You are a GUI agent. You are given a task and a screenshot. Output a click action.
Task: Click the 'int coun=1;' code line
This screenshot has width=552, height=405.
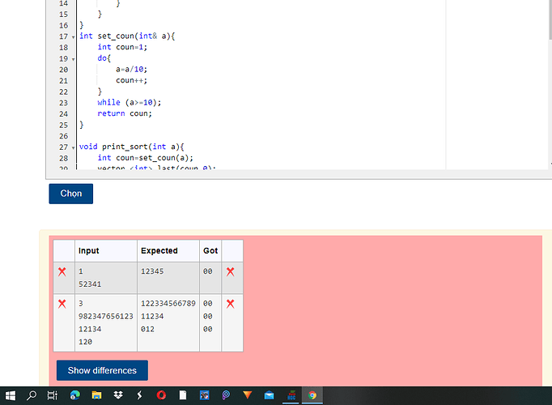122,47
